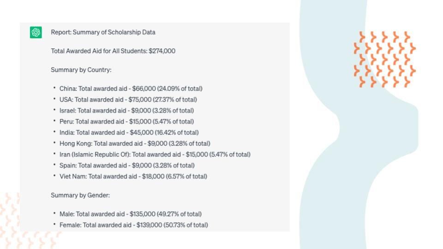Viewport: 443px width, 249px height.
Task: Select the Spain total awarded aid line
Action: point(127,166)
